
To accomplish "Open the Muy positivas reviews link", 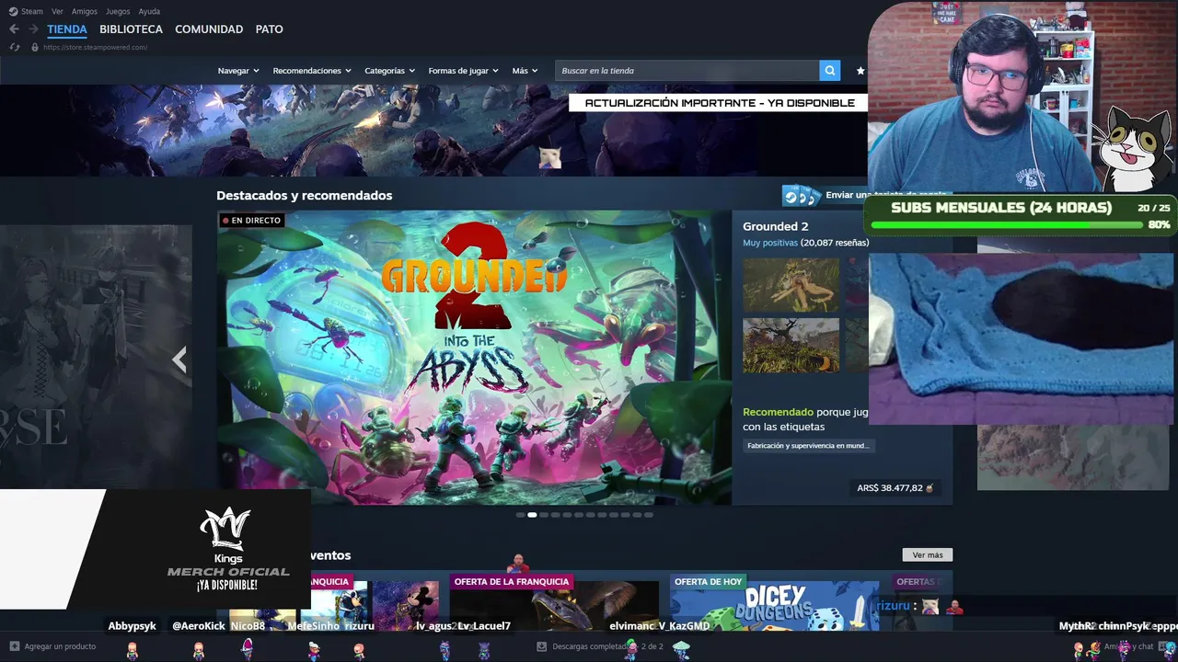I will (x=770, y=243).
